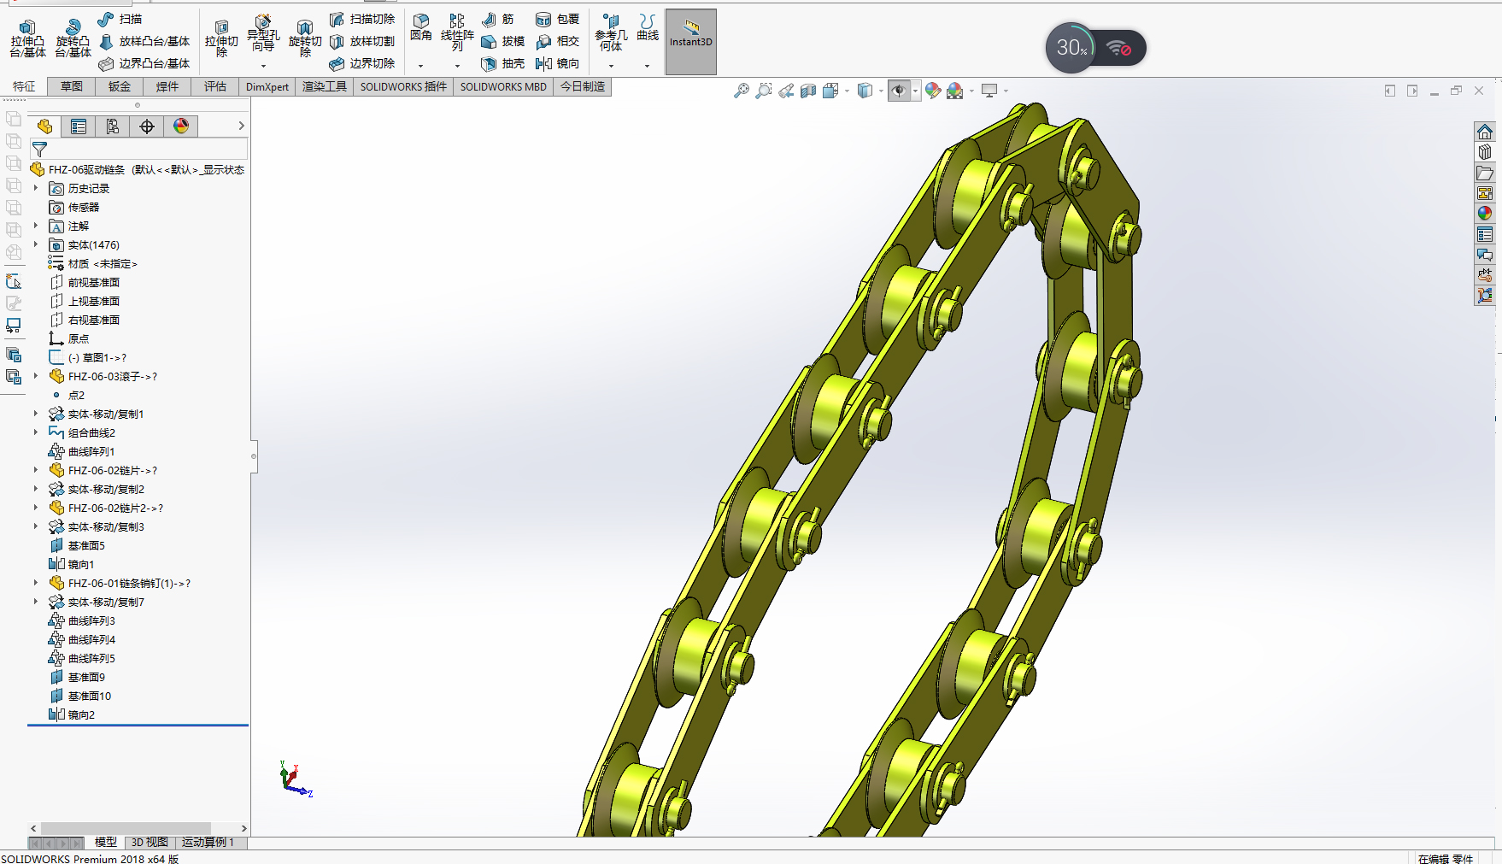Click the Lofted Cut (放样切割) tool
The width and height of the screenshot is (1502, 864).
click(x=362, y=41)
